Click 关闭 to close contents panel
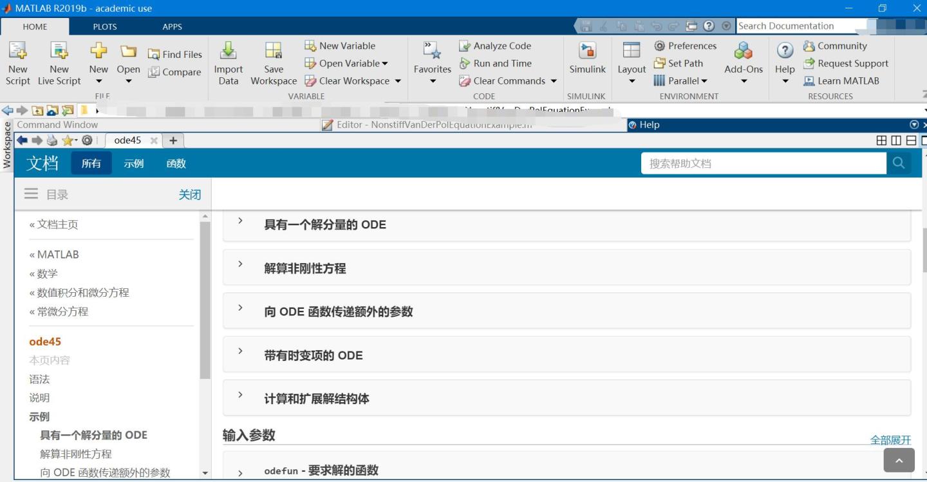This screenshot has width=927, height=482. pos(190,194)
